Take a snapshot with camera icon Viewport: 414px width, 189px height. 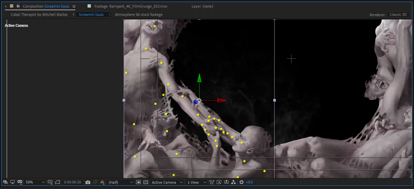tap(88, 182)
